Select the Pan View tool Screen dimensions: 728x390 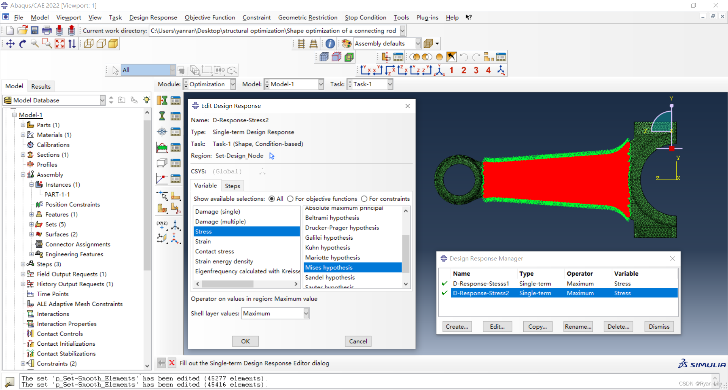(10, 44)
